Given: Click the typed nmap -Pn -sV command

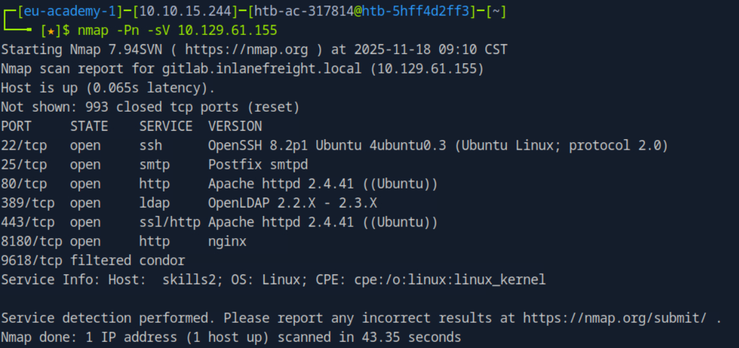Looking at the screenshot, I should click(x=178, y=30).
